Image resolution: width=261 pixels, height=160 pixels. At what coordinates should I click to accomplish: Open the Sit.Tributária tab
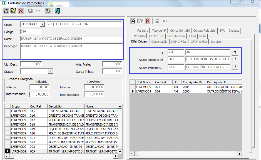coord(176,36)
